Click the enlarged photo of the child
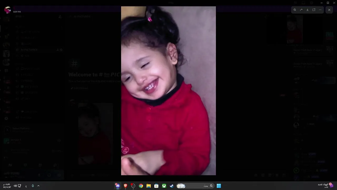The height and width of the screenshot is (190, 337). (168, 91)
